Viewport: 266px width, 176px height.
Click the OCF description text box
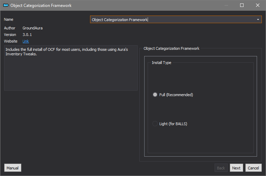(71, 68)
